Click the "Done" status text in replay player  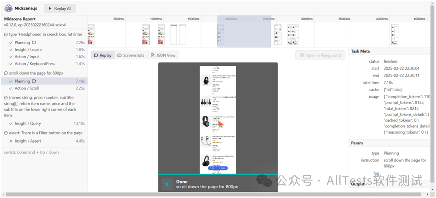pos(182,182)
